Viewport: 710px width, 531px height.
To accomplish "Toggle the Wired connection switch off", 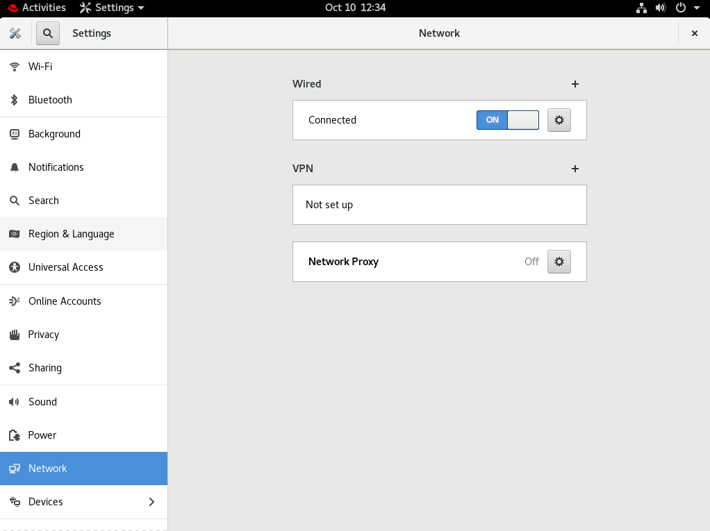I will coord(507,120).
